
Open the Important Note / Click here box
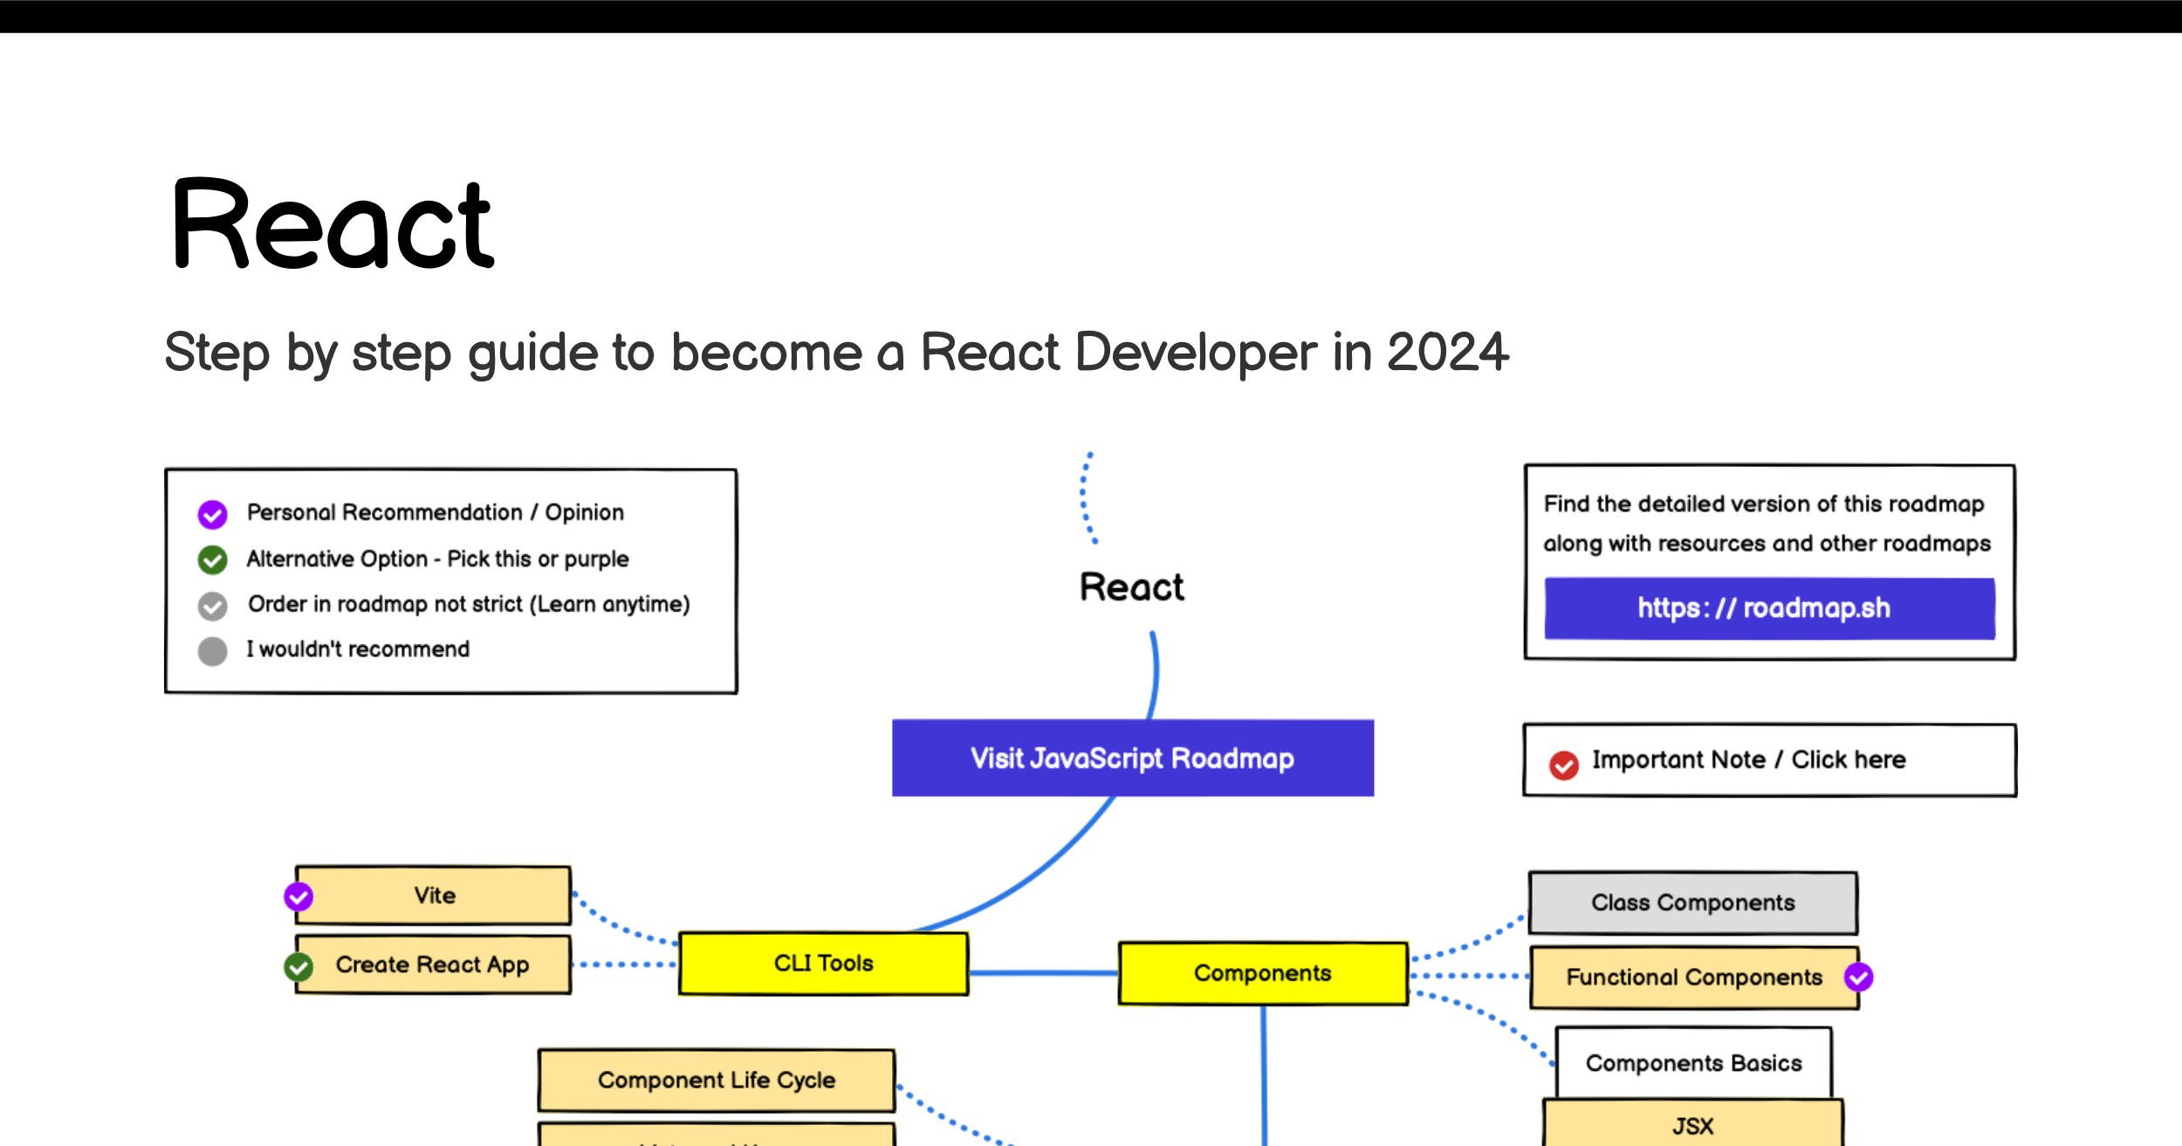(1769, 760)
